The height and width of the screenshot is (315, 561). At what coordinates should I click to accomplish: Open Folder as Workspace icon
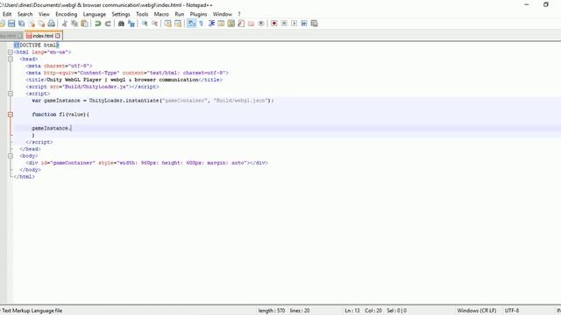coord(252,24)
